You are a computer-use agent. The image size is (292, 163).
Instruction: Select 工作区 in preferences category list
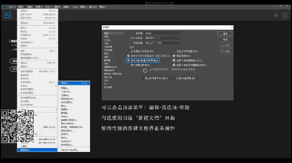[x=107, y=40]
